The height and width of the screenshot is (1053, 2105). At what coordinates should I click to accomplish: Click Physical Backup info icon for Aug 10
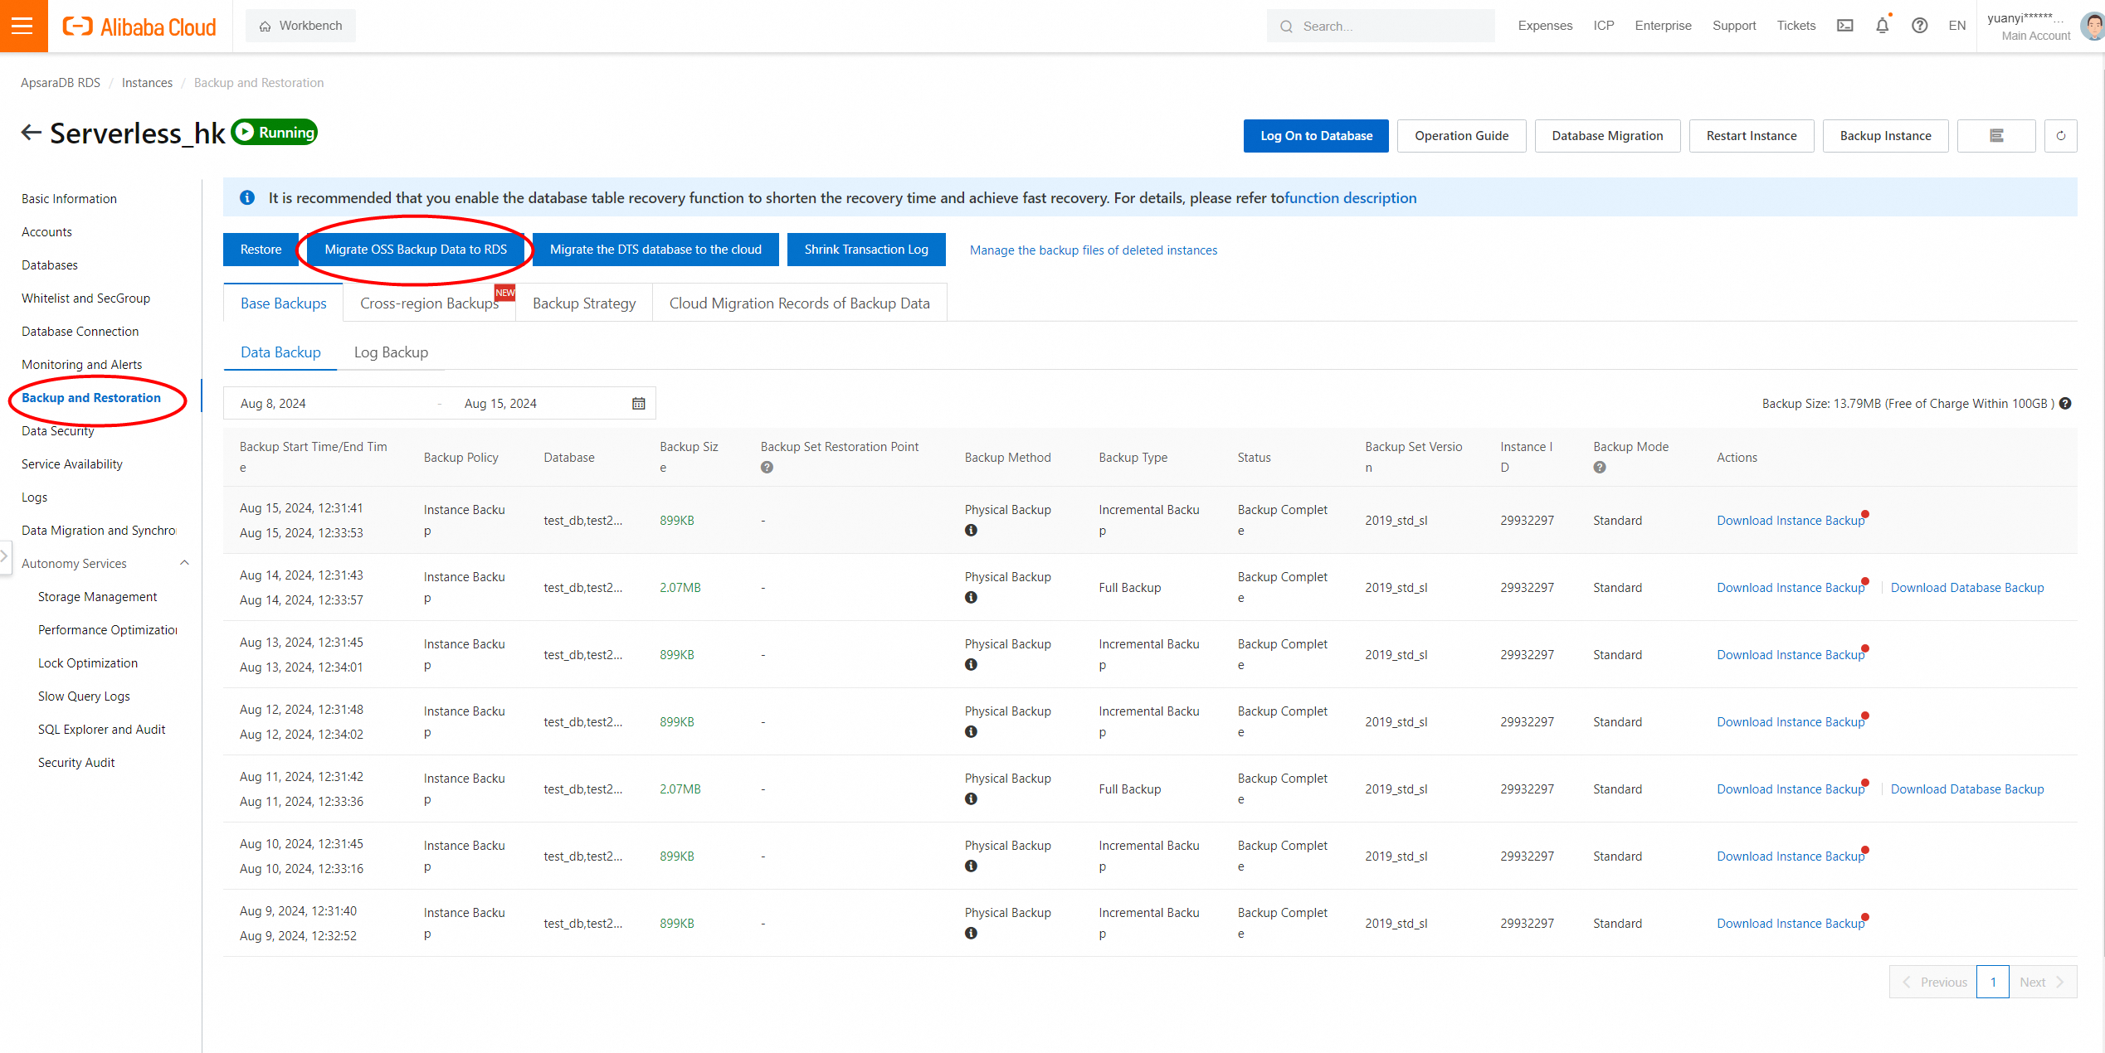971,866
